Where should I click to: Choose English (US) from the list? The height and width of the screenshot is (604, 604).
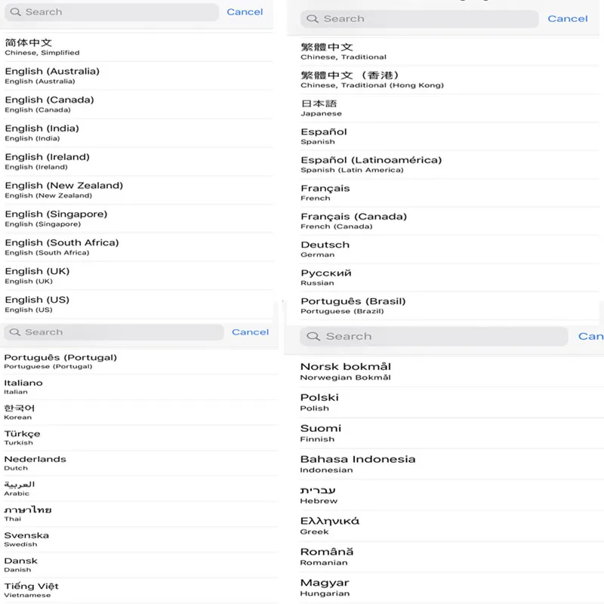click(x=37, y=304)
